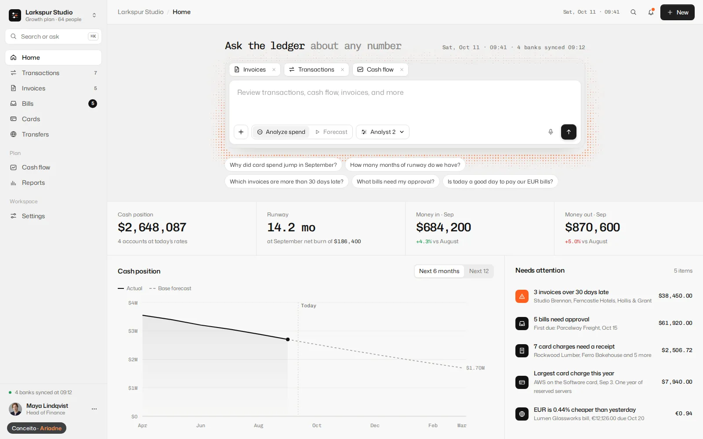Screen dimensions: 703x439
Task: Click the warning icon for late invoices
Action: 522,296
